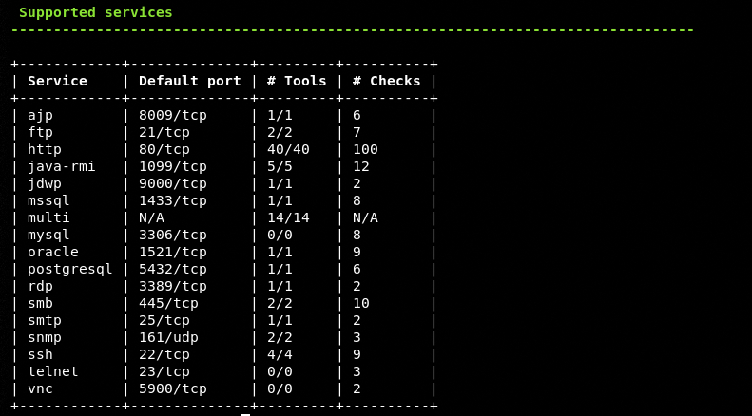Viewport: 752px width, 416px height.
Task: Click the "14/14" tools count
Action: tap(288, 217)
